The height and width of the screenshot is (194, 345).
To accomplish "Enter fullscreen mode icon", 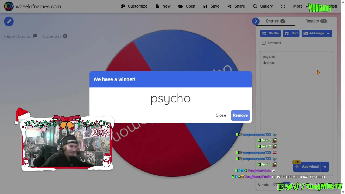I will coord(283,6).
